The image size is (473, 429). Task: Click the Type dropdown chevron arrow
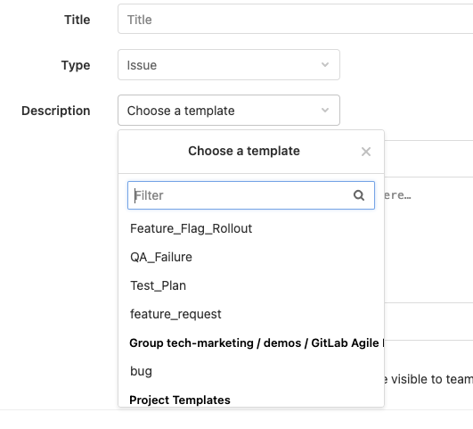coord(325,64)
